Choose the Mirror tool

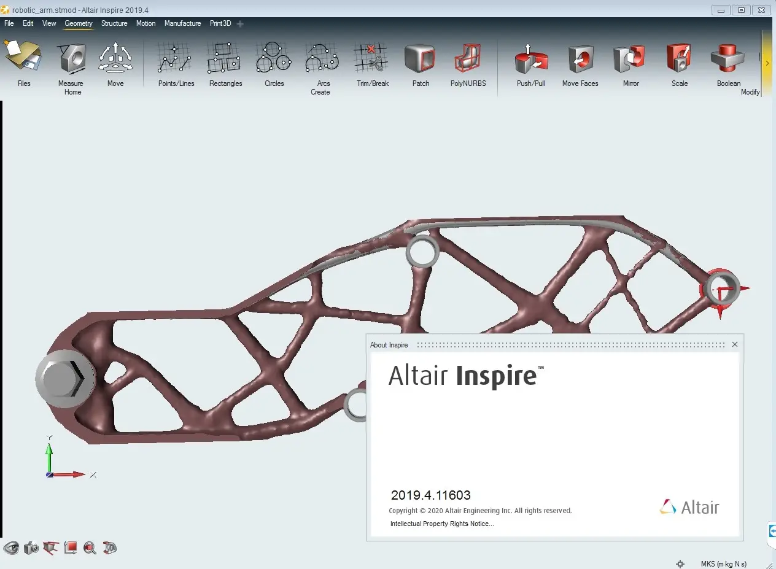630,58
